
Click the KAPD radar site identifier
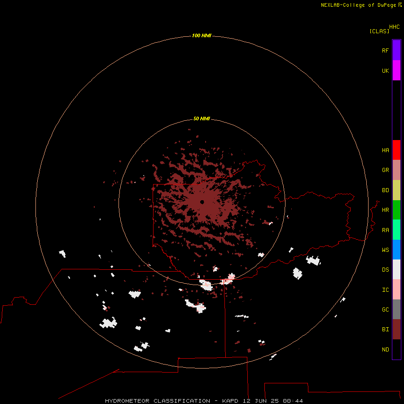pos(231,401)
